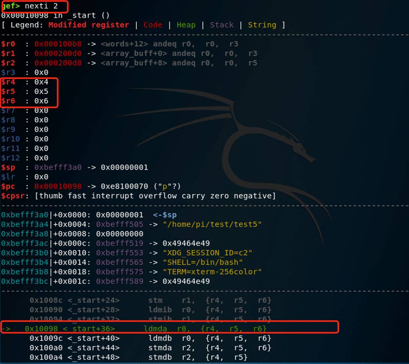Image resolution: width=409 pixels, height=364 pixels.
Task: Click the $r4 register value 0x4
Action: tap(41, 82)
